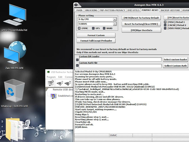This screenshot has height=142, width=189.
Task: Click [FM ]Reset to facto button
Action: point(176,18)
